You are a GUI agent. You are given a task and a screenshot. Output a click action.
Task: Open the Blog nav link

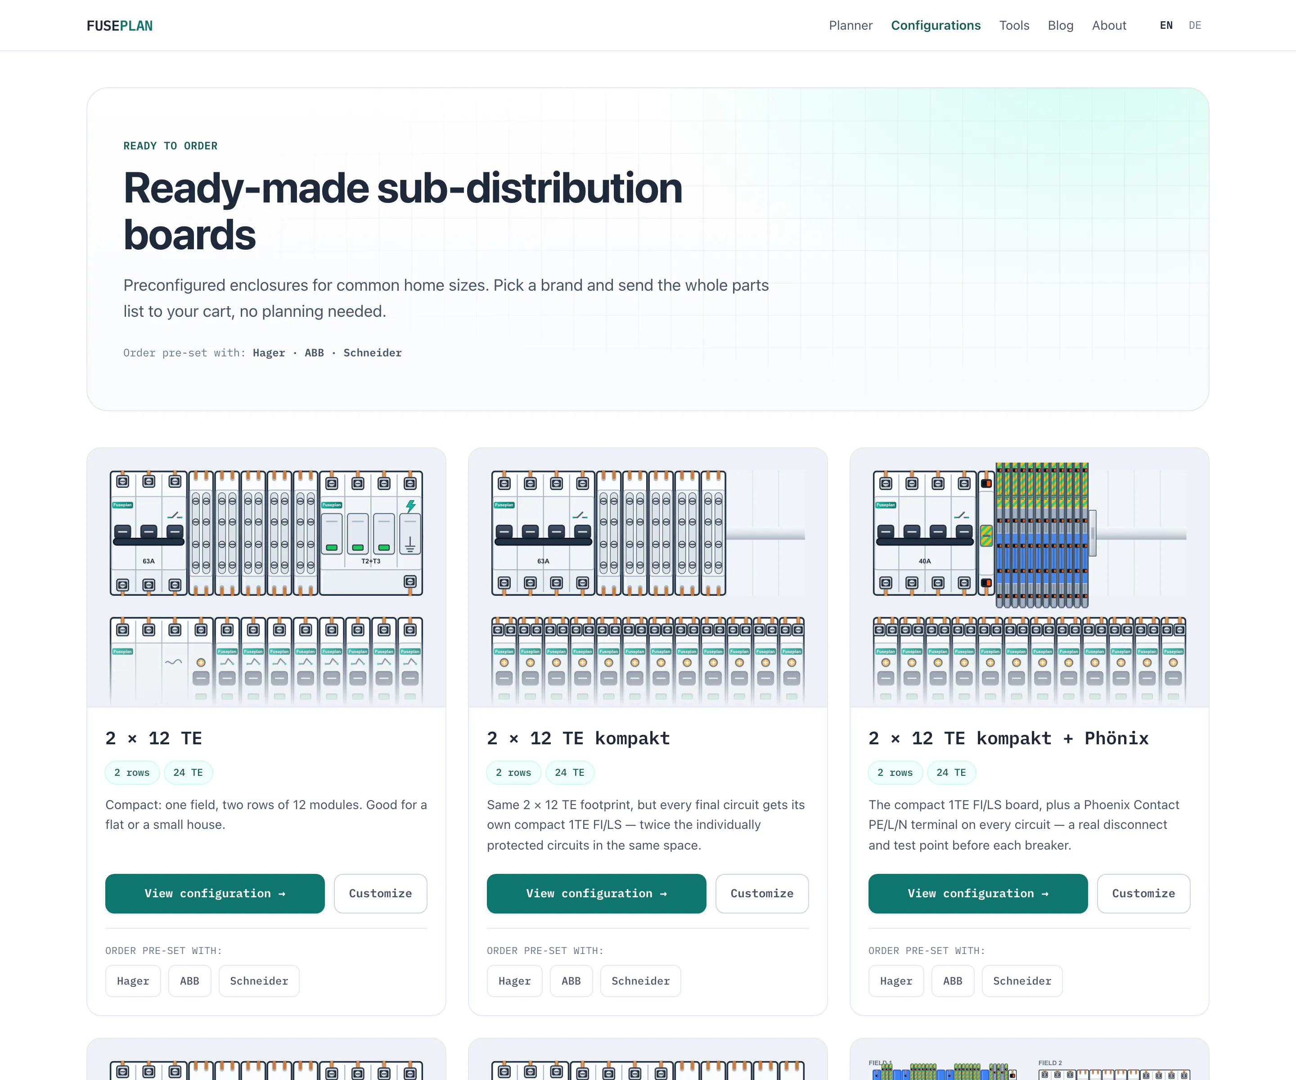tap(1060, 25)
